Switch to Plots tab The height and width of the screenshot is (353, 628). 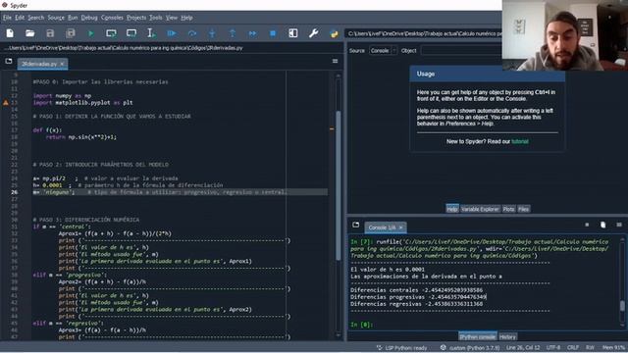pyautogui.click(x=508, y=209)
